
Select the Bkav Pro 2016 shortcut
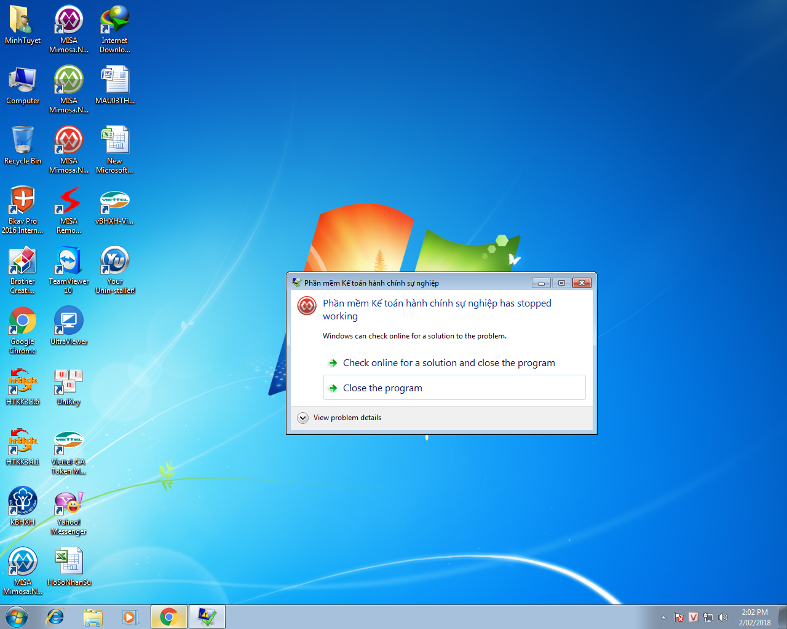pyautogui.click(x=23, y=209)
